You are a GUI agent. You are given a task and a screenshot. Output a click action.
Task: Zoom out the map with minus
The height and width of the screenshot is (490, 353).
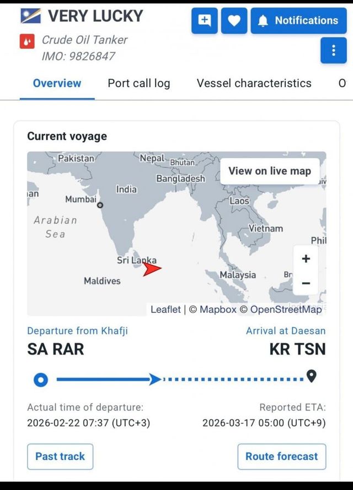(306, 283)
